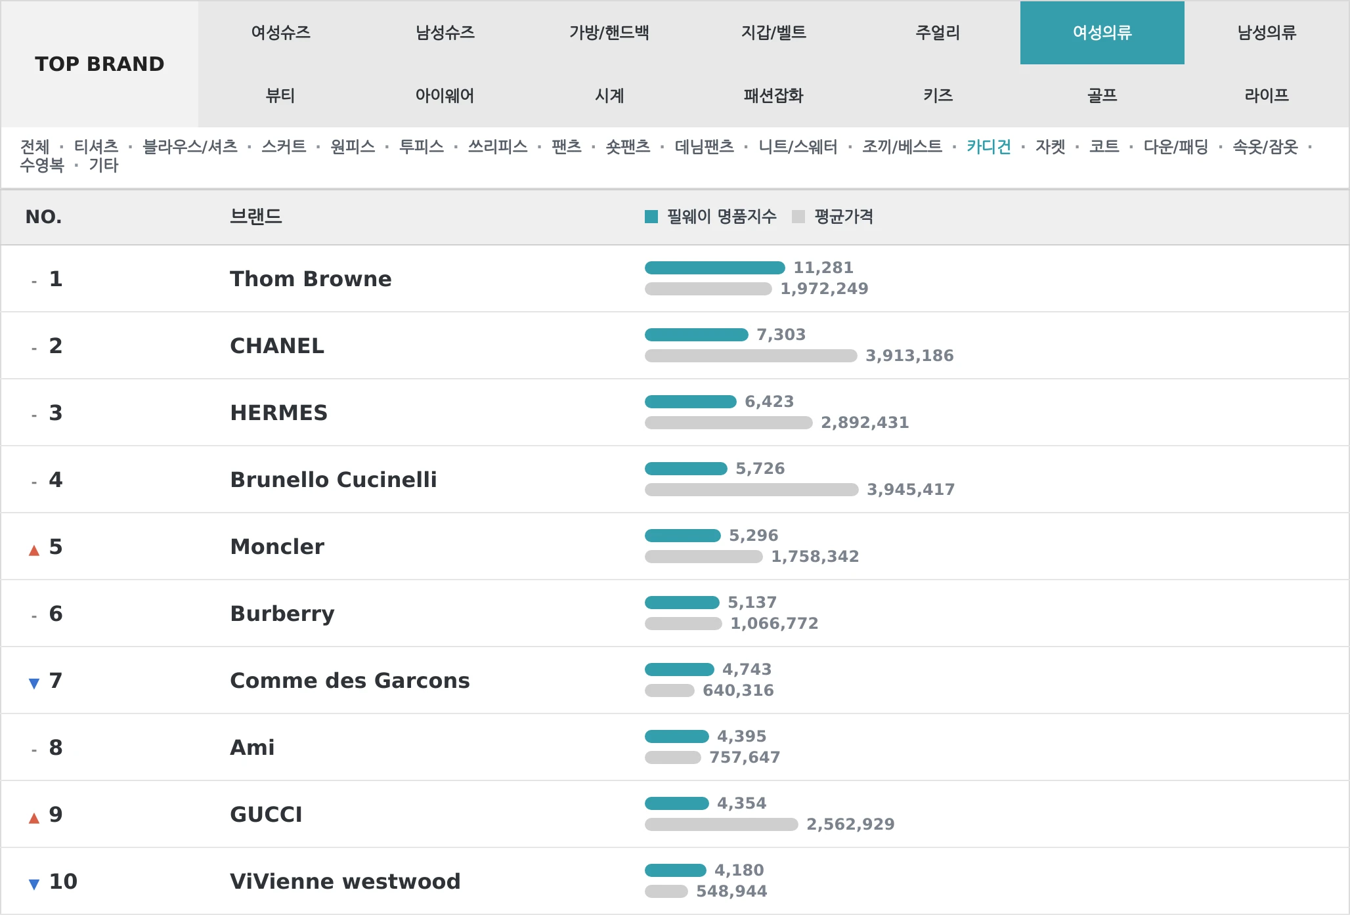Select the 수영복 subcategory link
The width and height of the screenshot is (1350, 915).
point(42,165)
